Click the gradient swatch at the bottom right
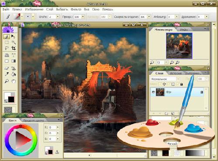 (x=195, y=153)
